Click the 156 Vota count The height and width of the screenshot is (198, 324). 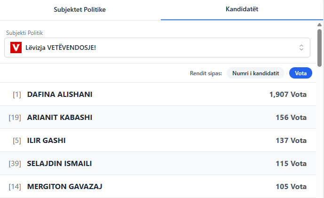[x=291, y=117]
